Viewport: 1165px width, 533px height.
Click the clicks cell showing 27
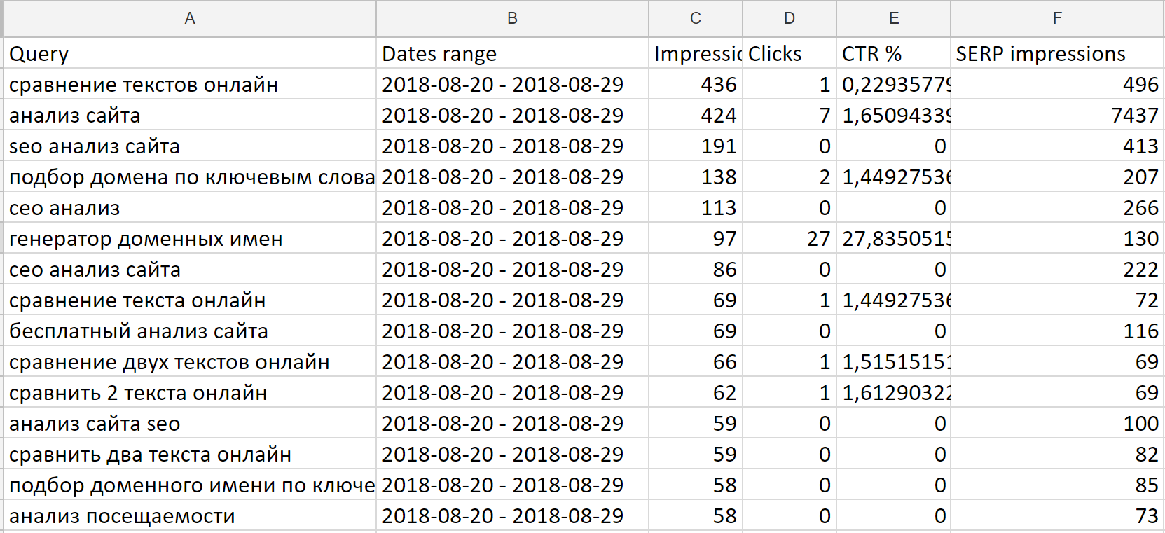tap(789, 239)
